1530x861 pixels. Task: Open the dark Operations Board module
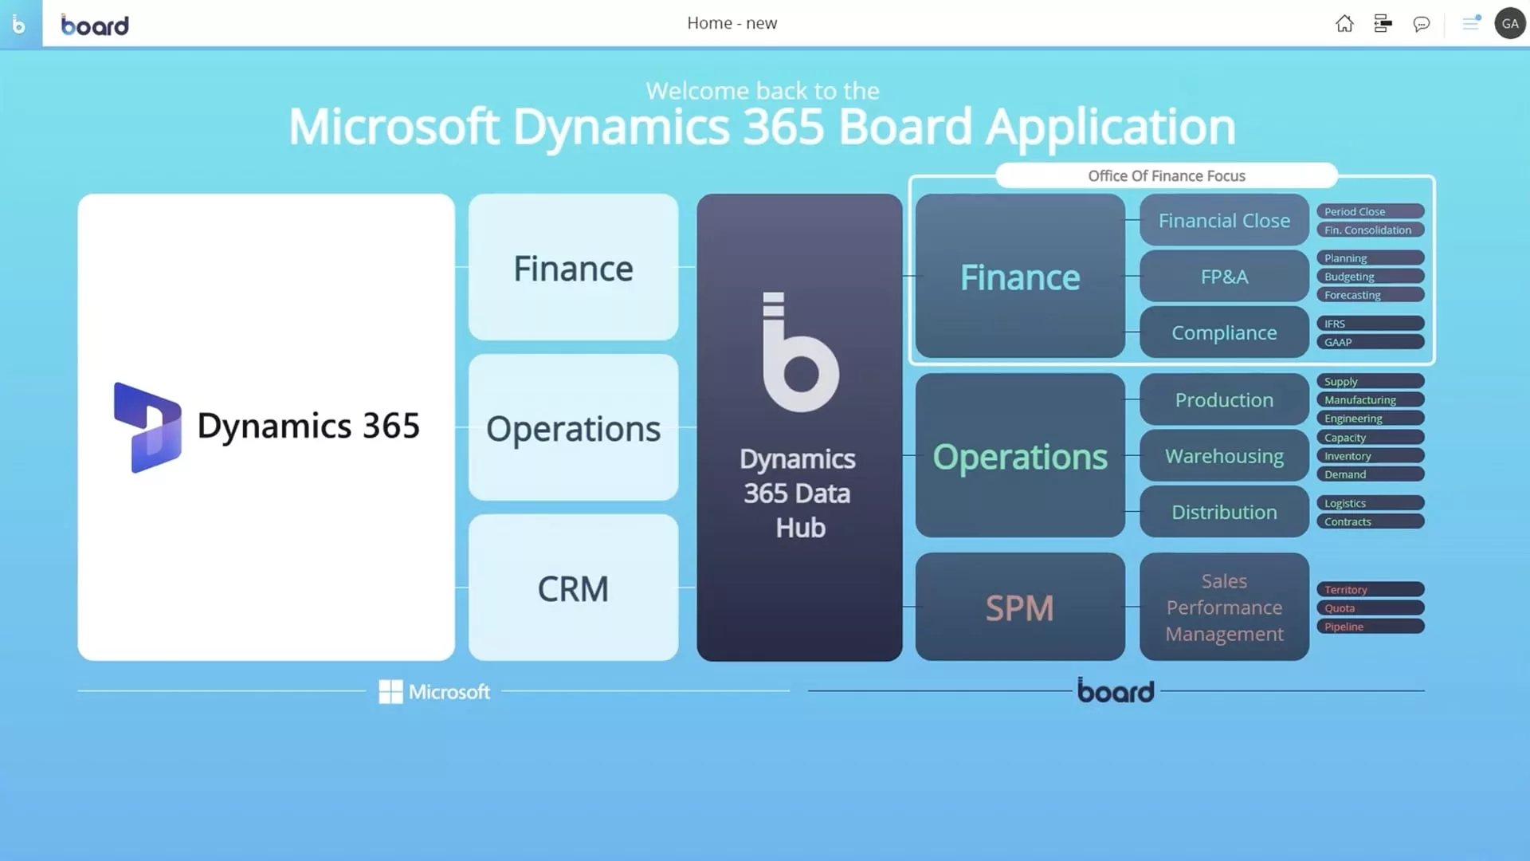pyautogui.click(x=1020, y=456)
